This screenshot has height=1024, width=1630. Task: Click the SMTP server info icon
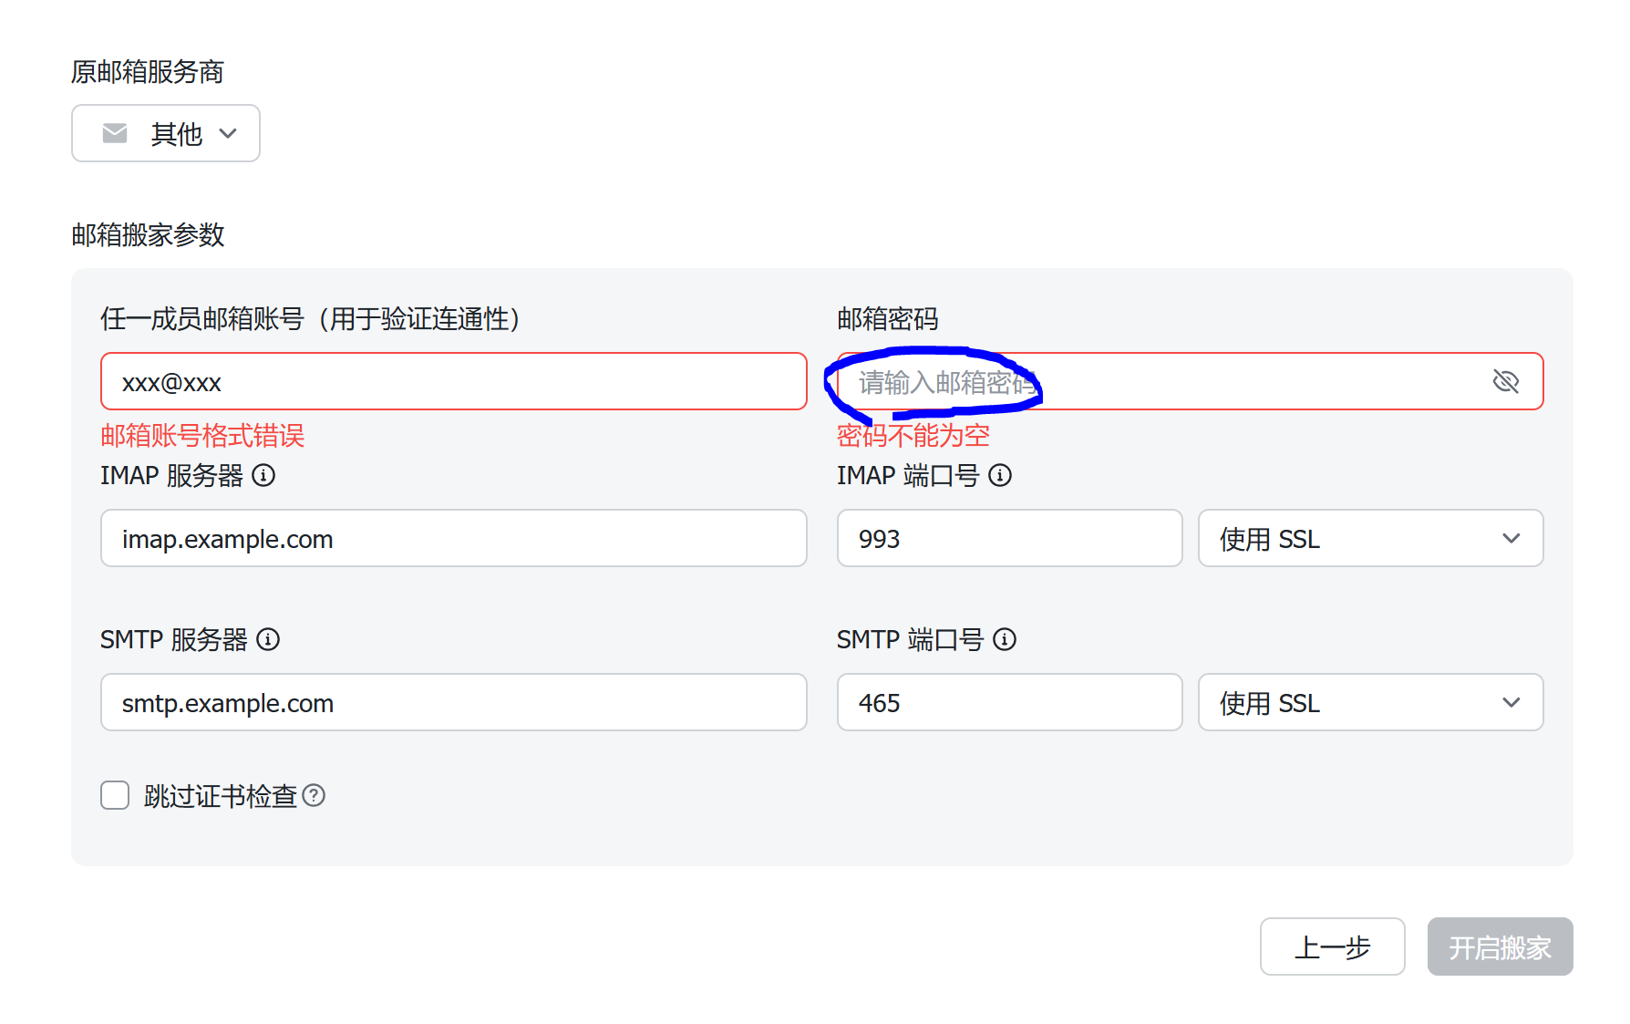(268, 639)
